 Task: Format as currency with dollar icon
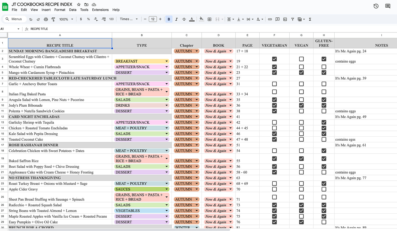tap(81, 19)
